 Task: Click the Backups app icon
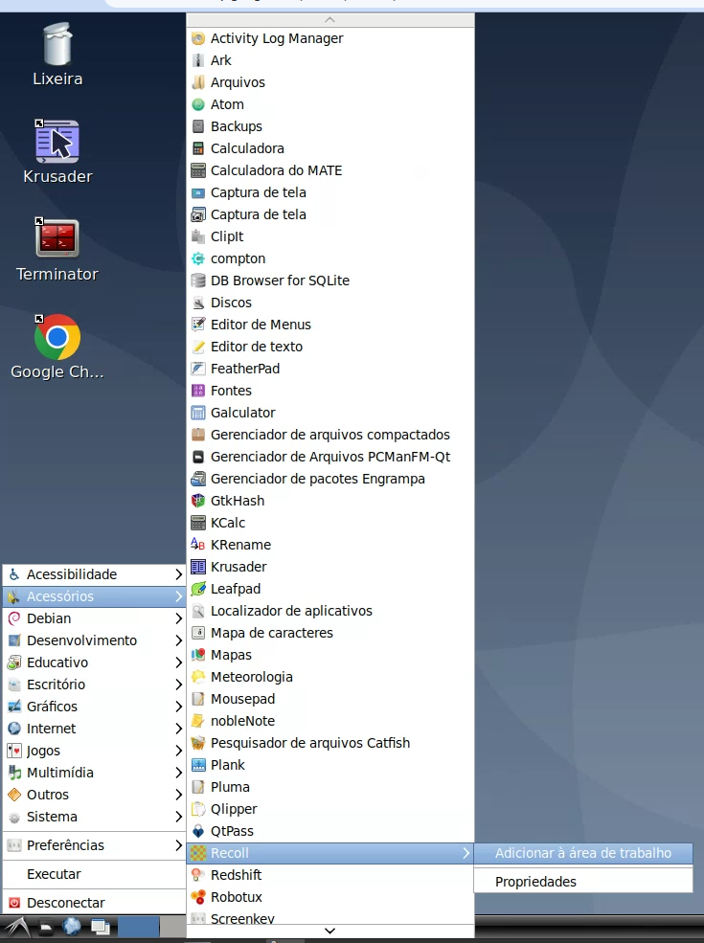(x=198, y=126)
